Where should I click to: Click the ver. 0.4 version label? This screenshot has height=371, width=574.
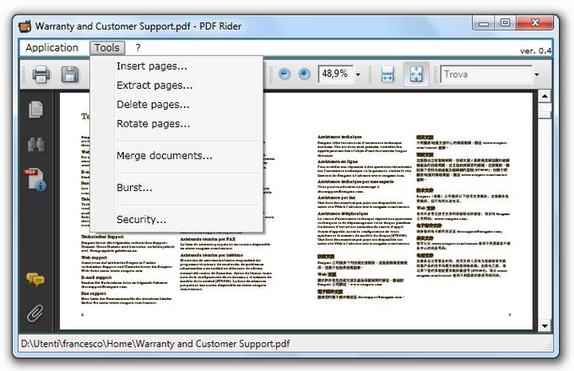click(x=535, y=51)
